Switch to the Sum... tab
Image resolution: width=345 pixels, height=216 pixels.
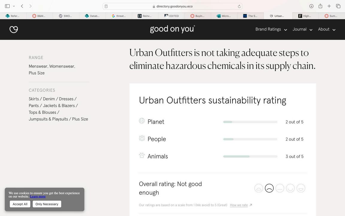[332, 16]
